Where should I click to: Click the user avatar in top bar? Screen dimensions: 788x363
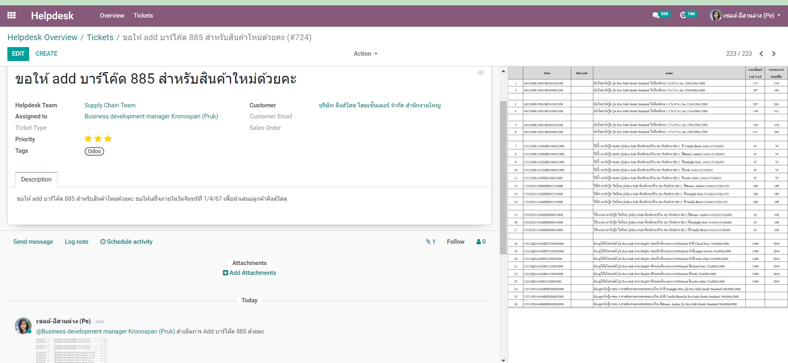(x=715, y=16)
